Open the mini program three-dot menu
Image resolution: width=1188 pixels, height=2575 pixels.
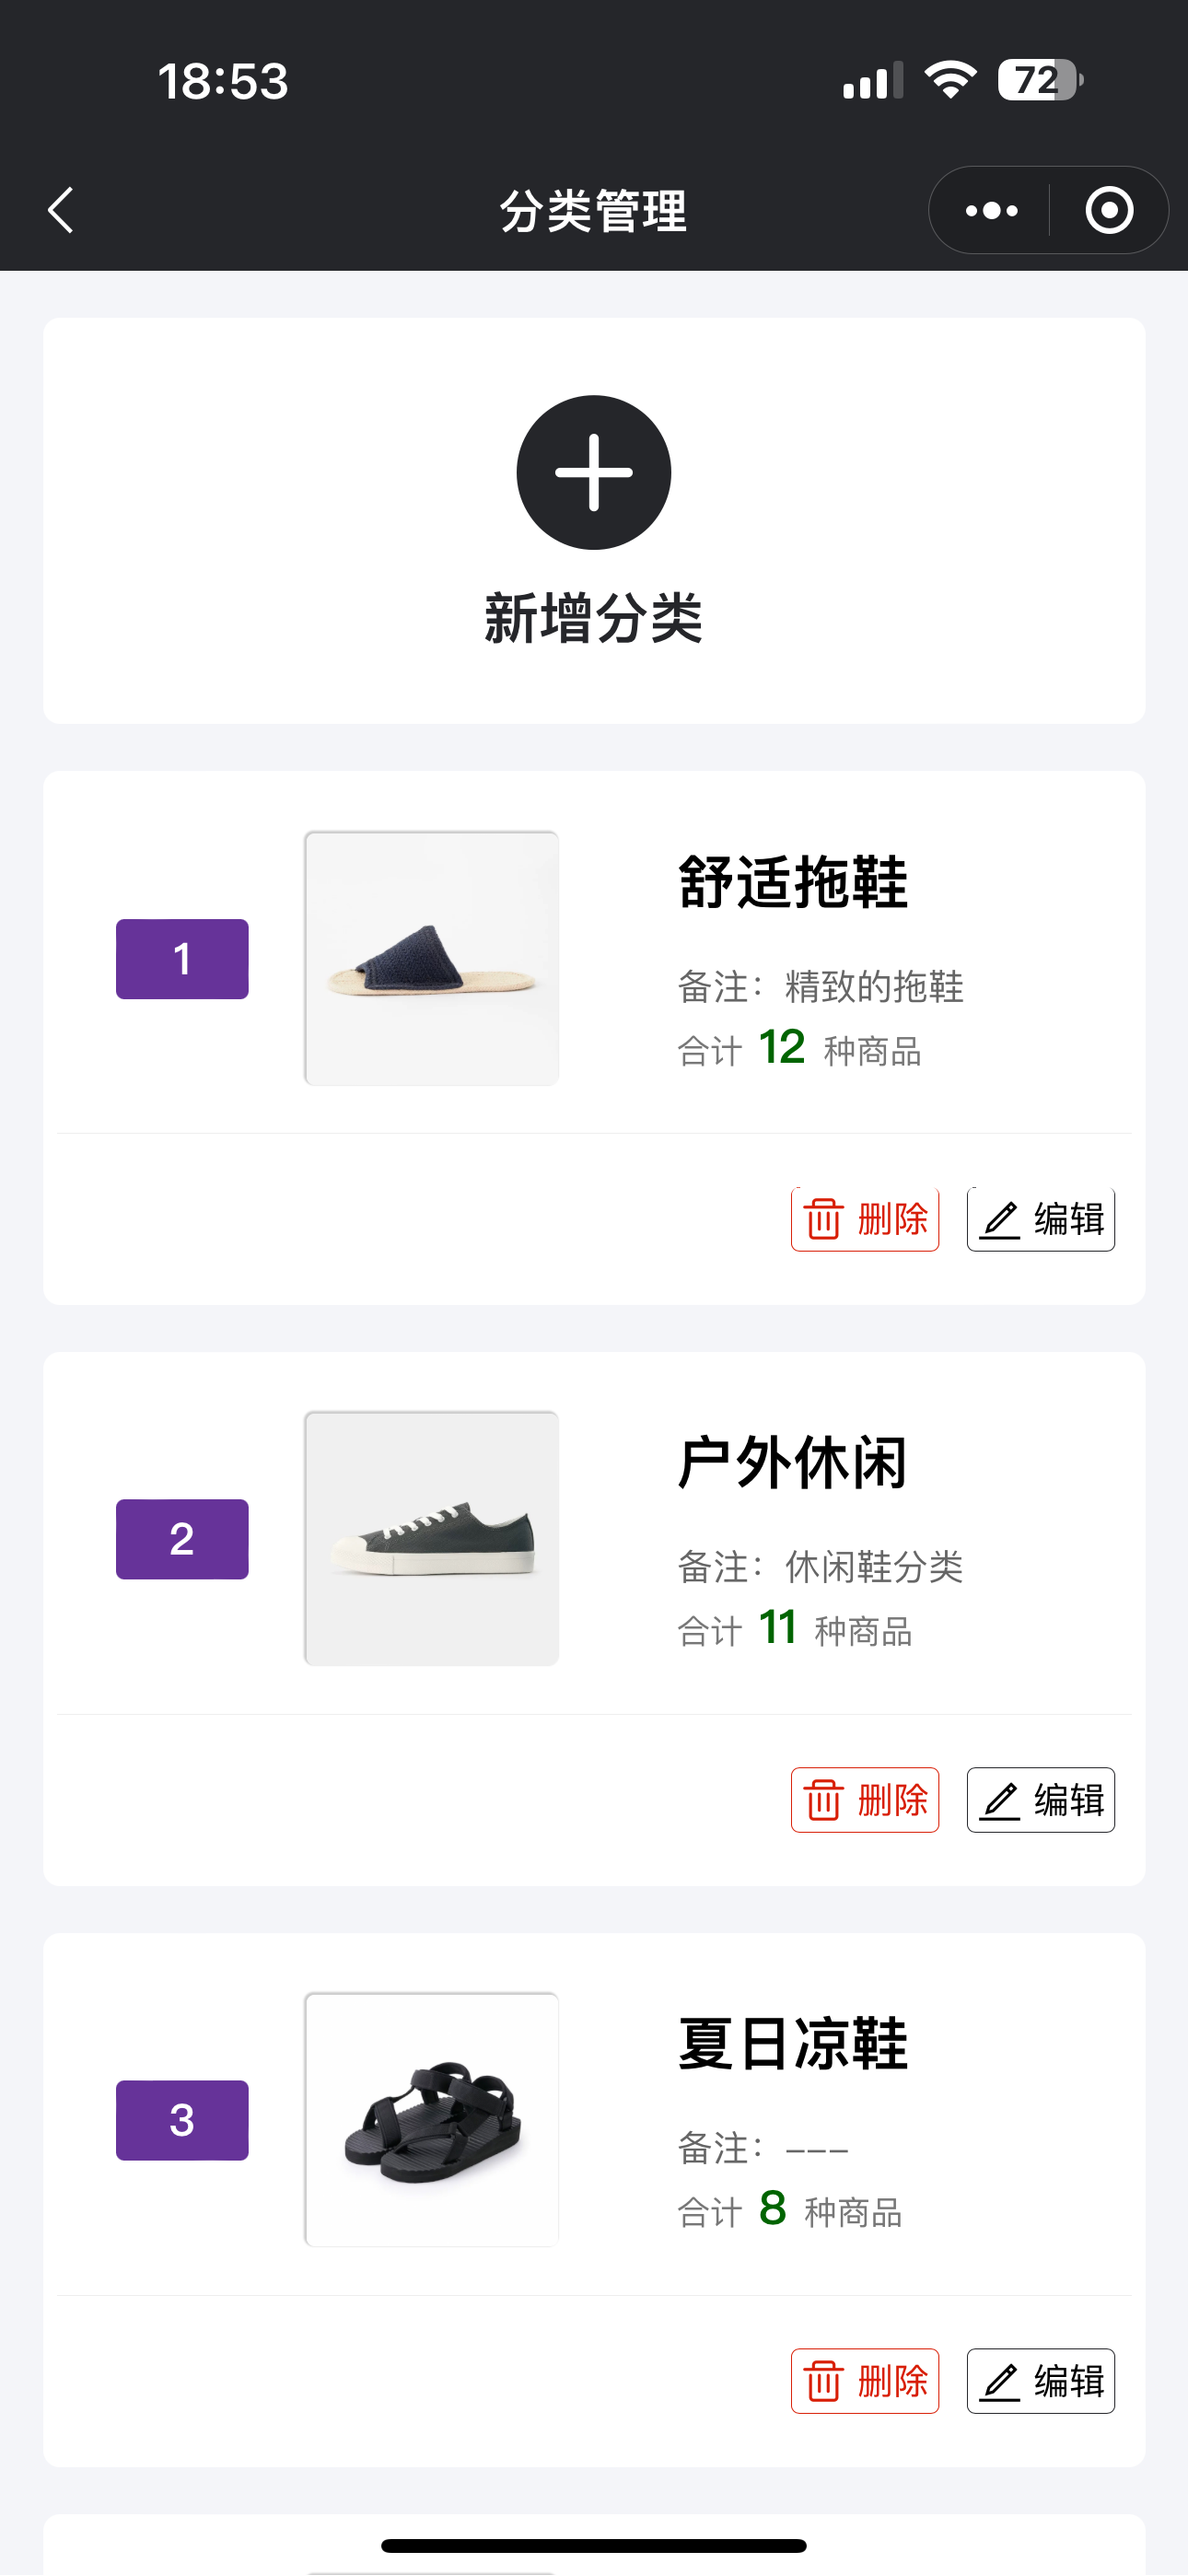click(991, 210)
